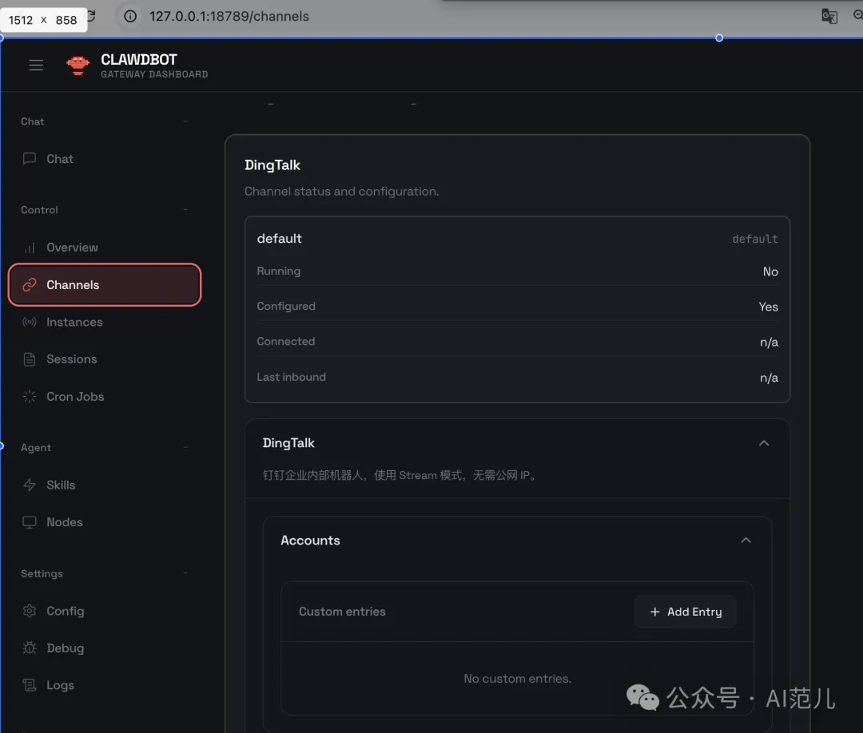Click the browser reload icon

[91, 16]
